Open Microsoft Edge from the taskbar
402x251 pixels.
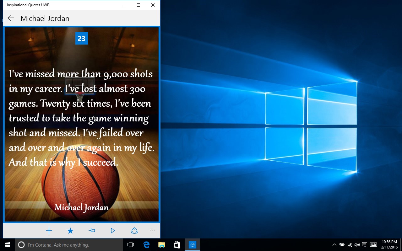(146, 244)
